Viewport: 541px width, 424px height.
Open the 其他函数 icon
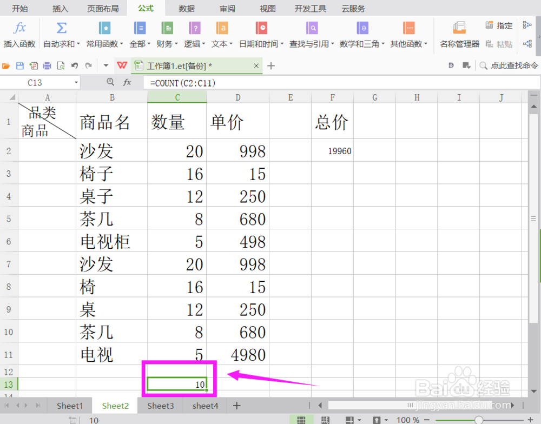pyautogui.click(x=409, y=28)
